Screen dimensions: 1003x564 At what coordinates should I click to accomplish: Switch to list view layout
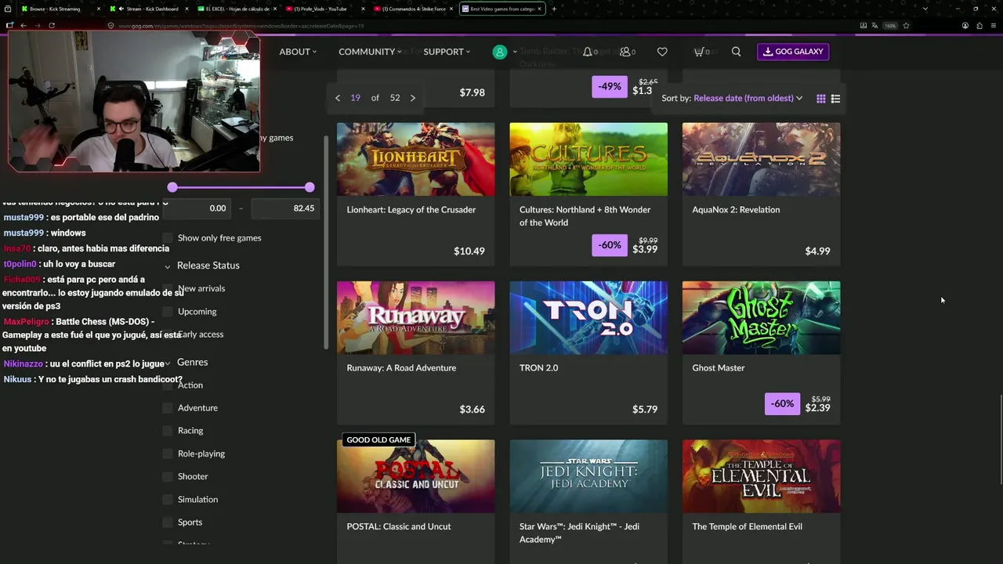pos(835,99)
